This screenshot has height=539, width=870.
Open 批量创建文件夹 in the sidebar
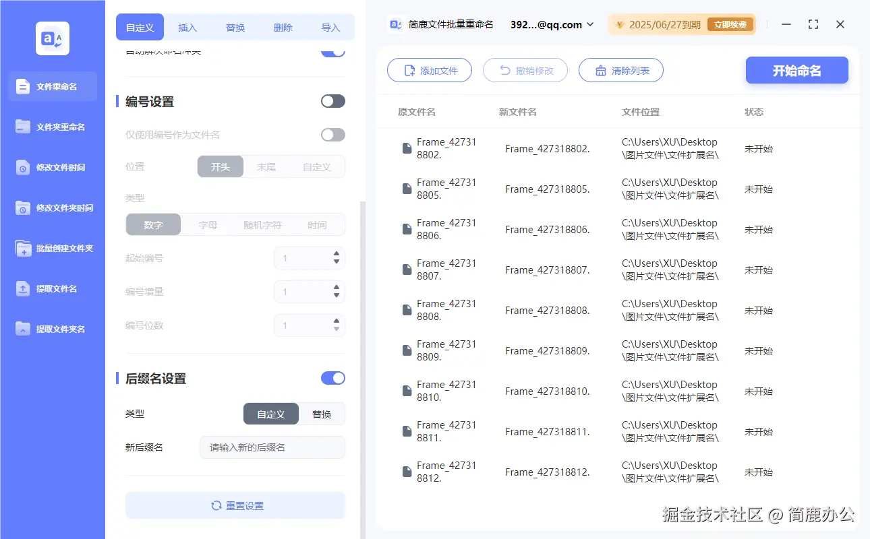pos(53,248)
